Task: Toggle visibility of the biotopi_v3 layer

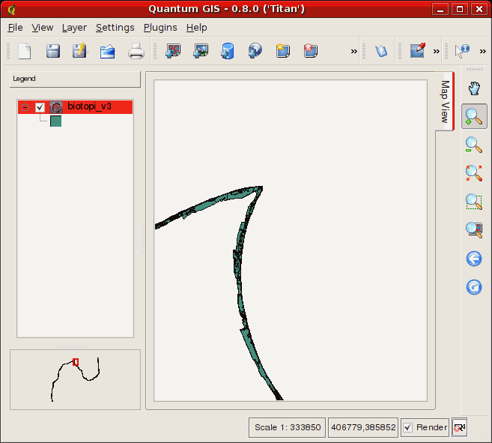Action: tap(40, 107)
